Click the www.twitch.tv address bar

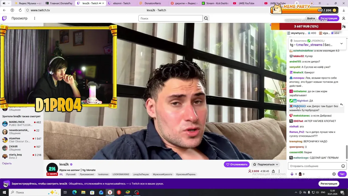40,10
